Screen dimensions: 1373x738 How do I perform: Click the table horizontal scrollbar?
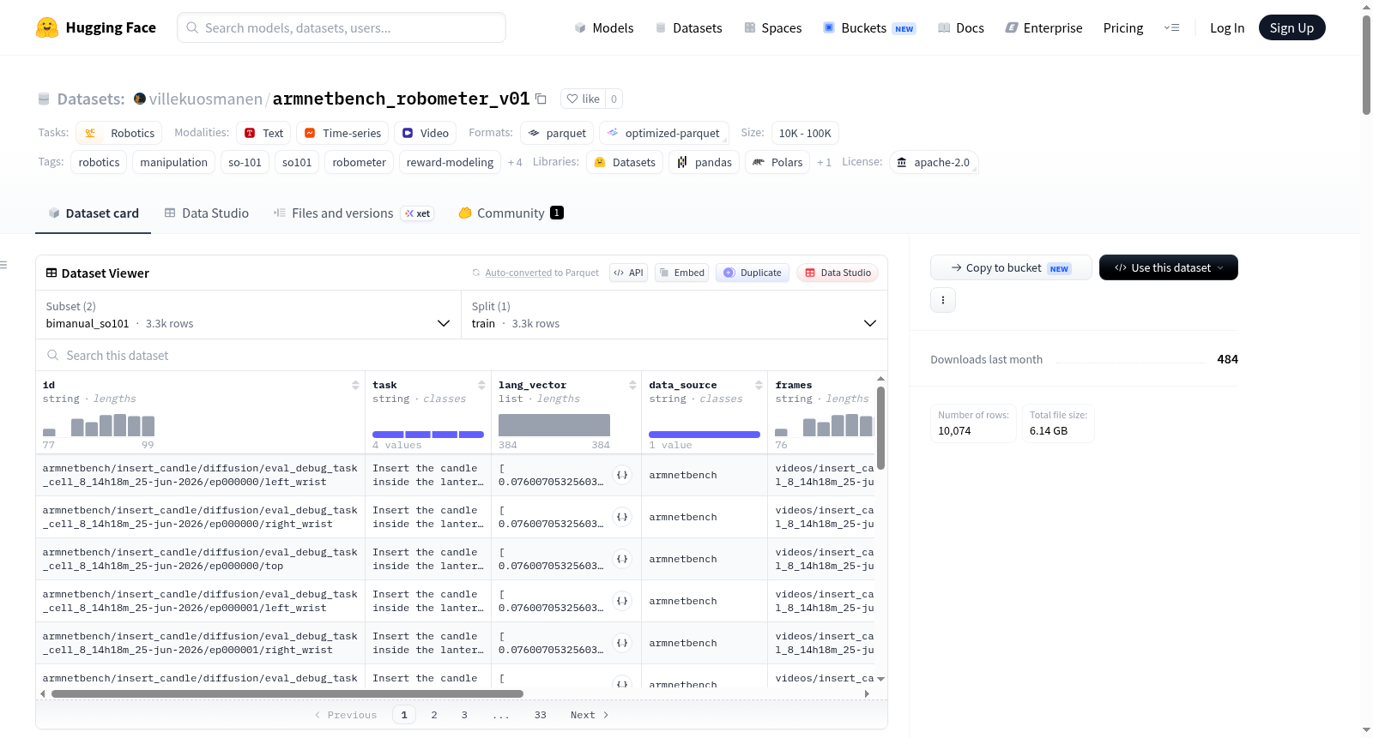tap(287, 694)
